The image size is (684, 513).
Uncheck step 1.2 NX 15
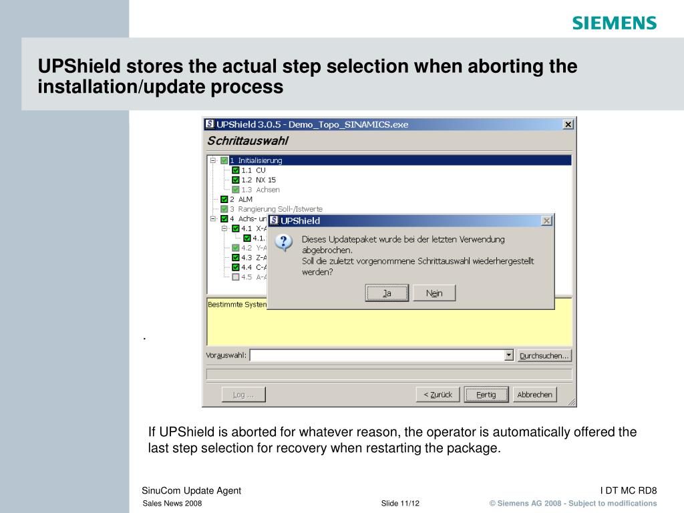[236, 180]
